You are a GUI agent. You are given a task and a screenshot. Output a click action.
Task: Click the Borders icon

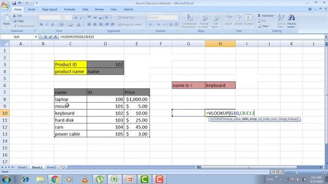pyautogui.click(x=61, y=25)
